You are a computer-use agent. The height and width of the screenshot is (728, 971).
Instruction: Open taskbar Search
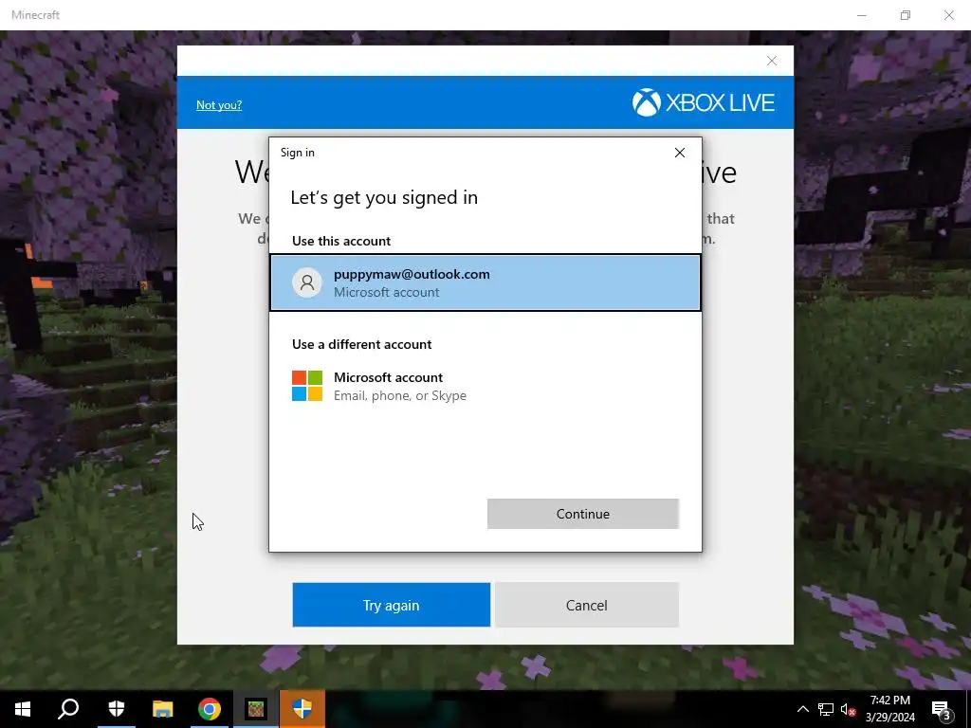click(x=68, y=709)
